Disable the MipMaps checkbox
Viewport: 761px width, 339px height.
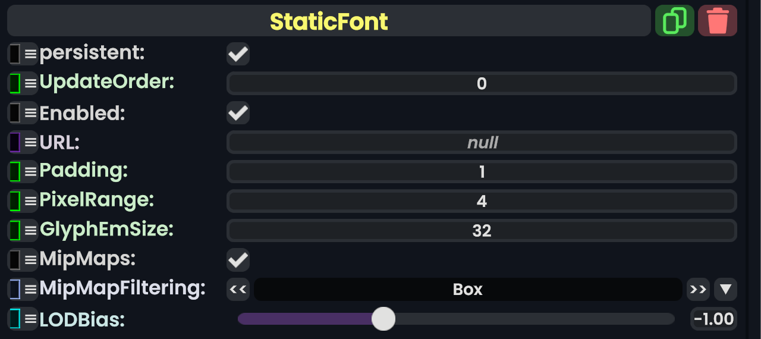click(238, 260)
